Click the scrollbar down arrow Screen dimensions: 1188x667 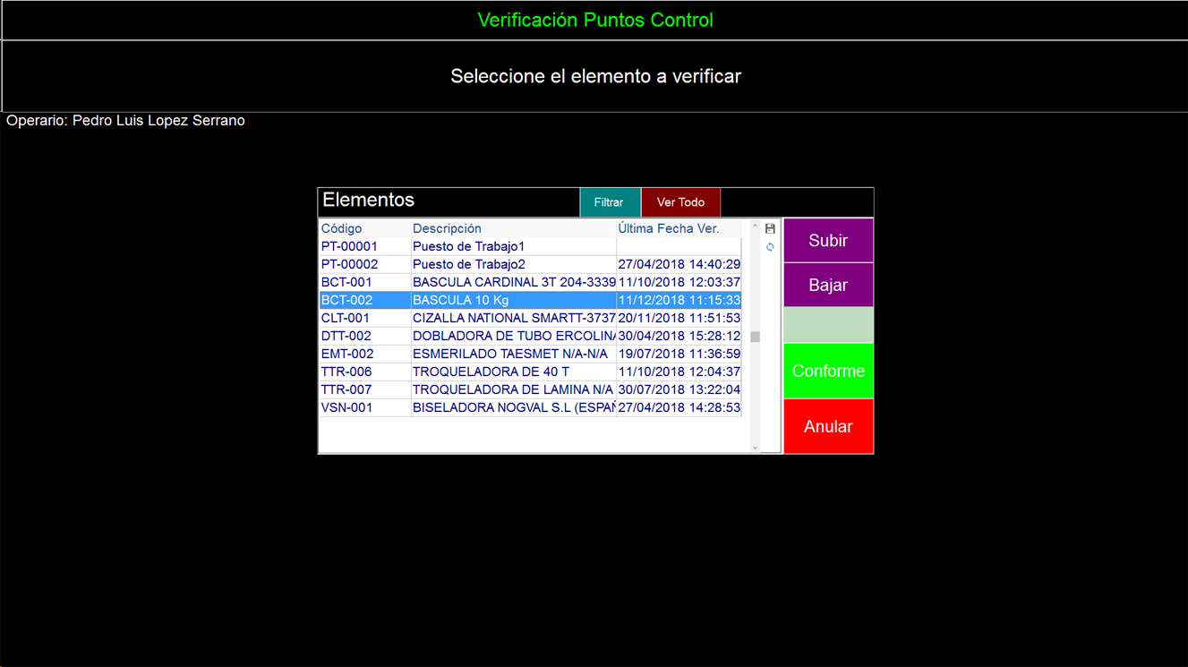pos(755,448)
